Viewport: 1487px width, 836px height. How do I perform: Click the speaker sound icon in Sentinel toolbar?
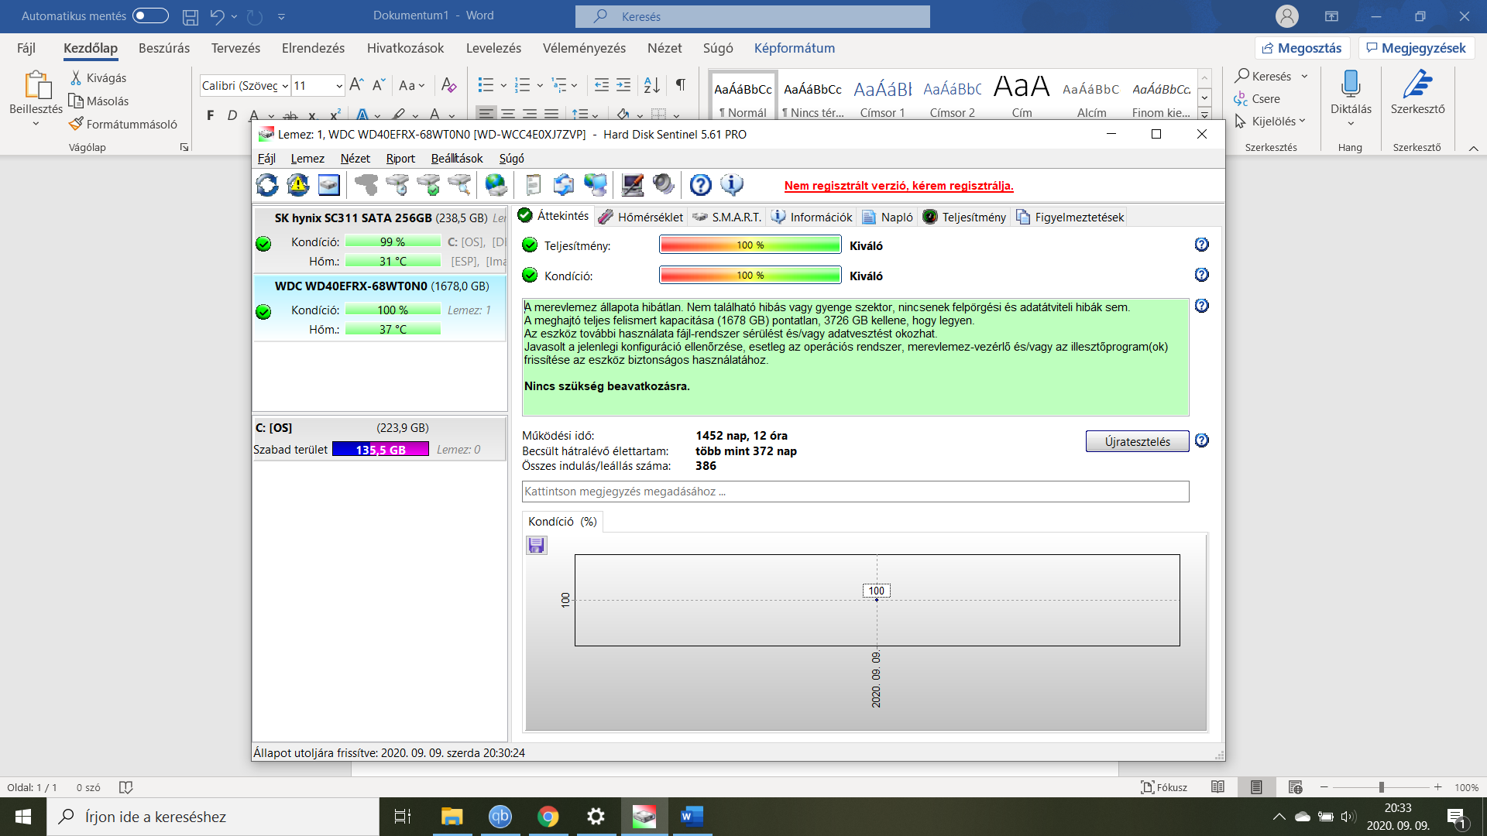664,185
